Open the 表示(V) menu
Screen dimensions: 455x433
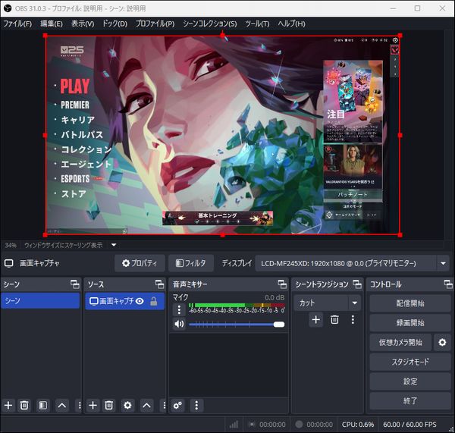(83, 24)
